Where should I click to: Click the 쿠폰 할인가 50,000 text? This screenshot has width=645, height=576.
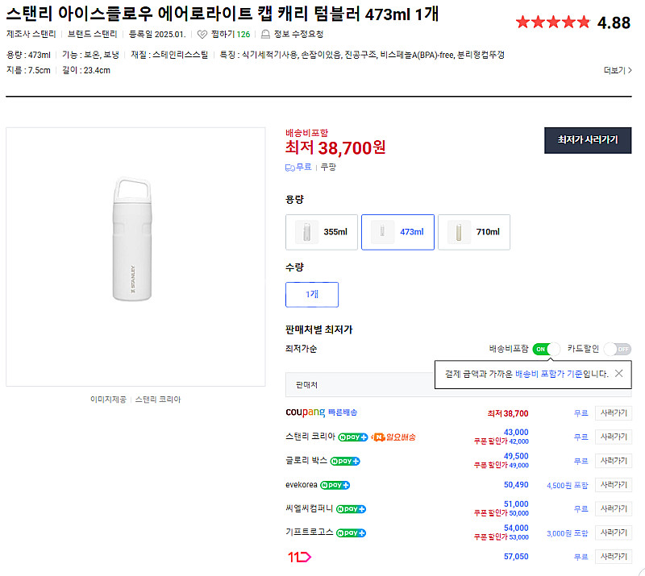coord(501,513)
